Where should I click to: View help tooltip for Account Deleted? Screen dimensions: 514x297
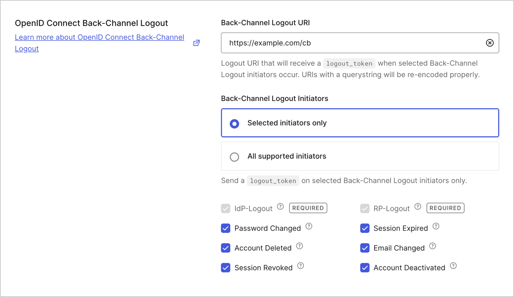[299, 246]
